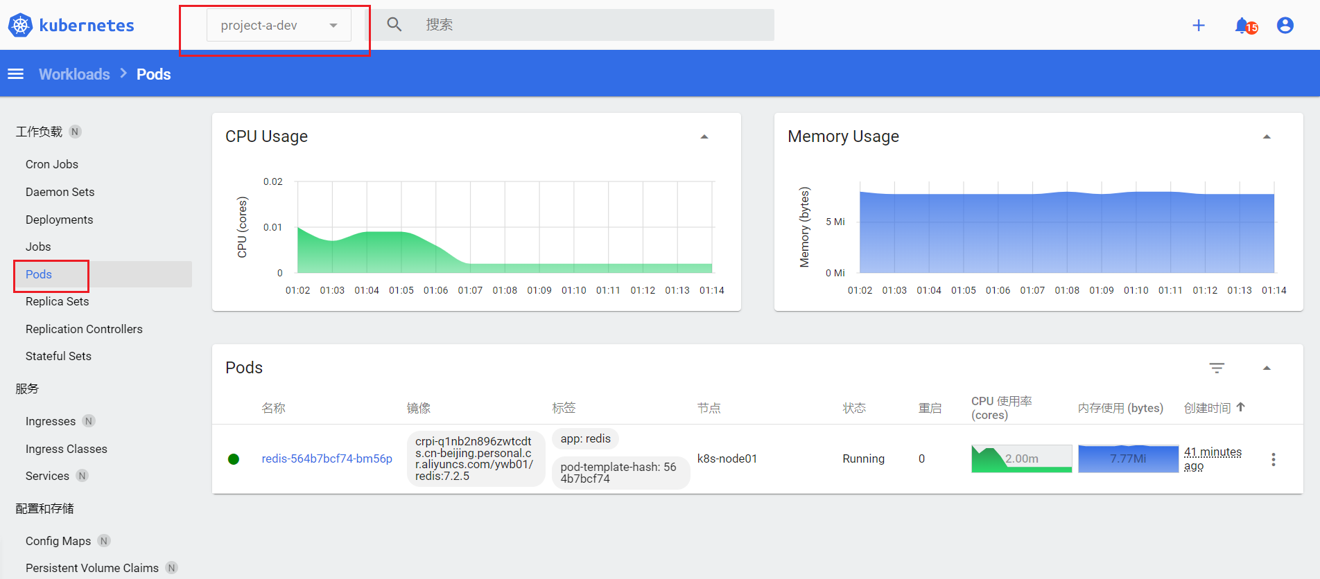Collapse the Memory Usage card

tap(1267, 137)
